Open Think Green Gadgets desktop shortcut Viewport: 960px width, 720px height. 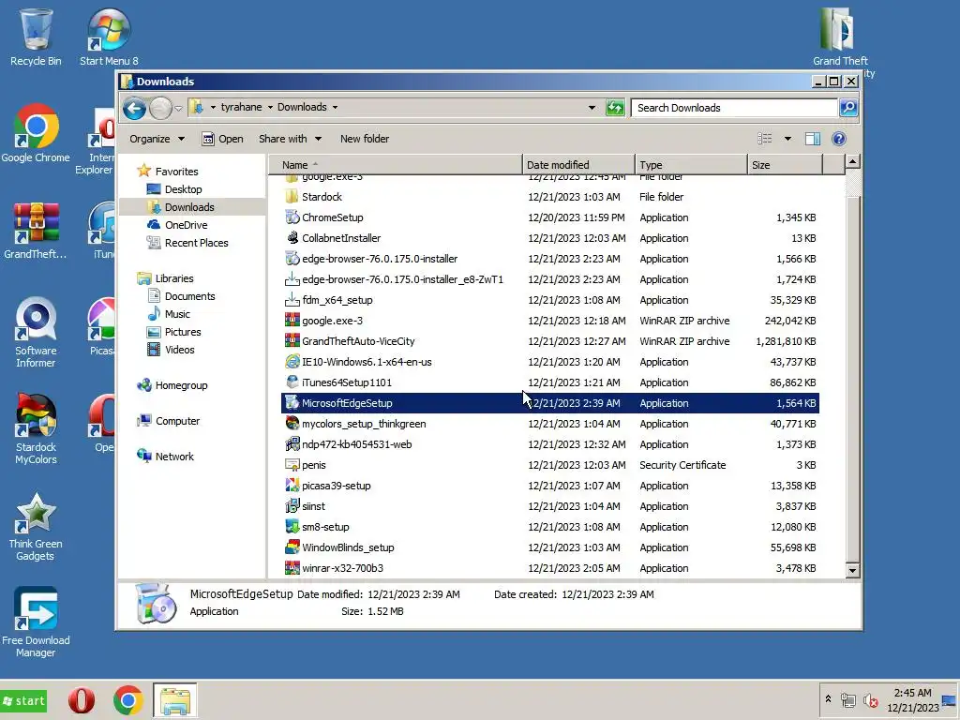point(36,527)
